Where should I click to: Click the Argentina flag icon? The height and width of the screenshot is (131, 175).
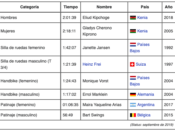pos(133,105)
